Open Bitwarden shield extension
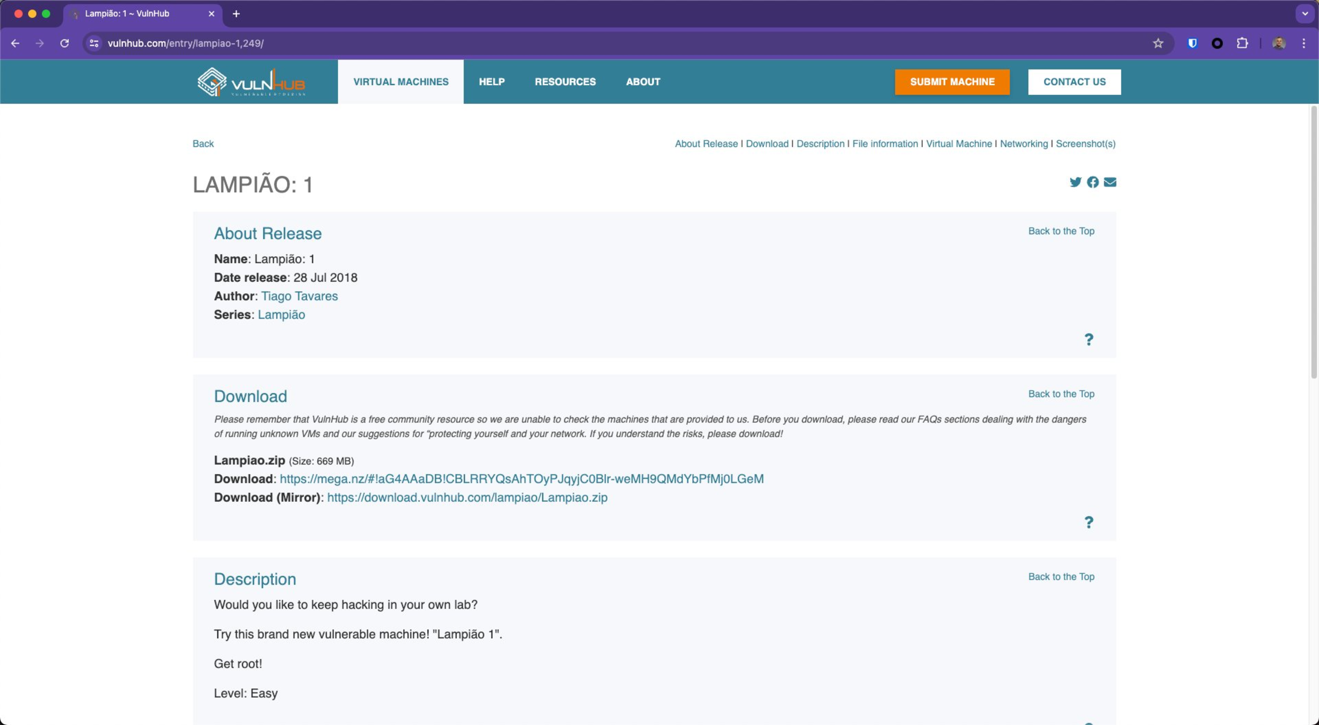This screenshot has width=1319, height=725. (1193, 43)
